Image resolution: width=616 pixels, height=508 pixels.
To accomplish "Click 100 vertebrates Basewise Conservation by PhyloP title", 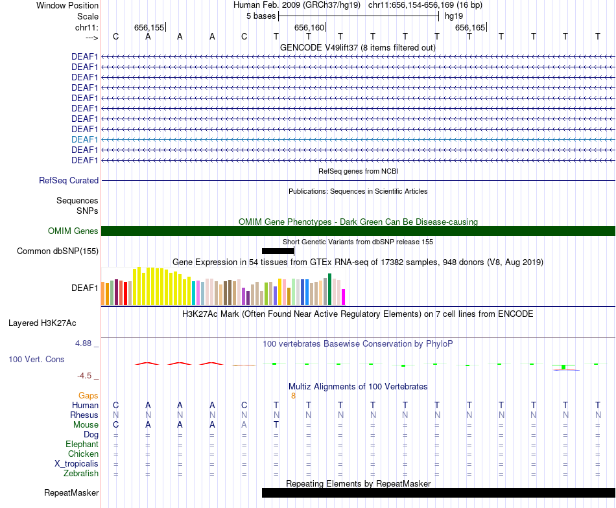I will pyautogui.click(x=358, y=343).
